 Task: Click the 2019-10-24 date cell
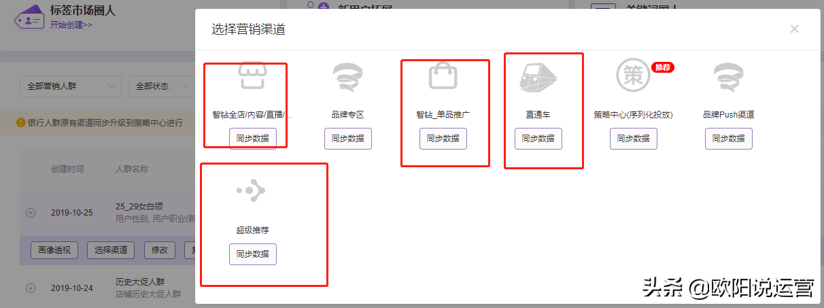point(71,288)
